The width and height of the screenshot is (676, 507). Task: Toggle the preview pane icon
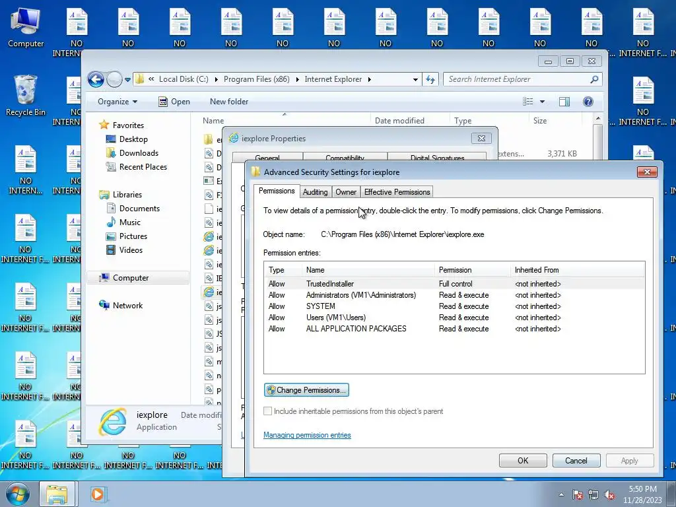click(x=564, y=102)
